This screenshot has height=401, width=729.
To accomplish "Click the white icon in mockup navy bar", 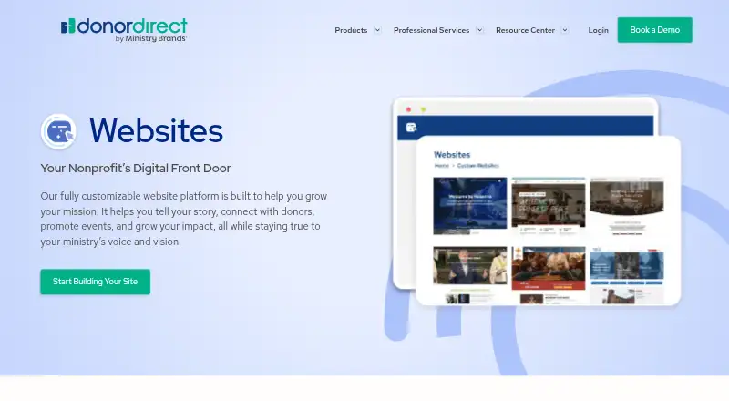I will [x=411, y=128].
